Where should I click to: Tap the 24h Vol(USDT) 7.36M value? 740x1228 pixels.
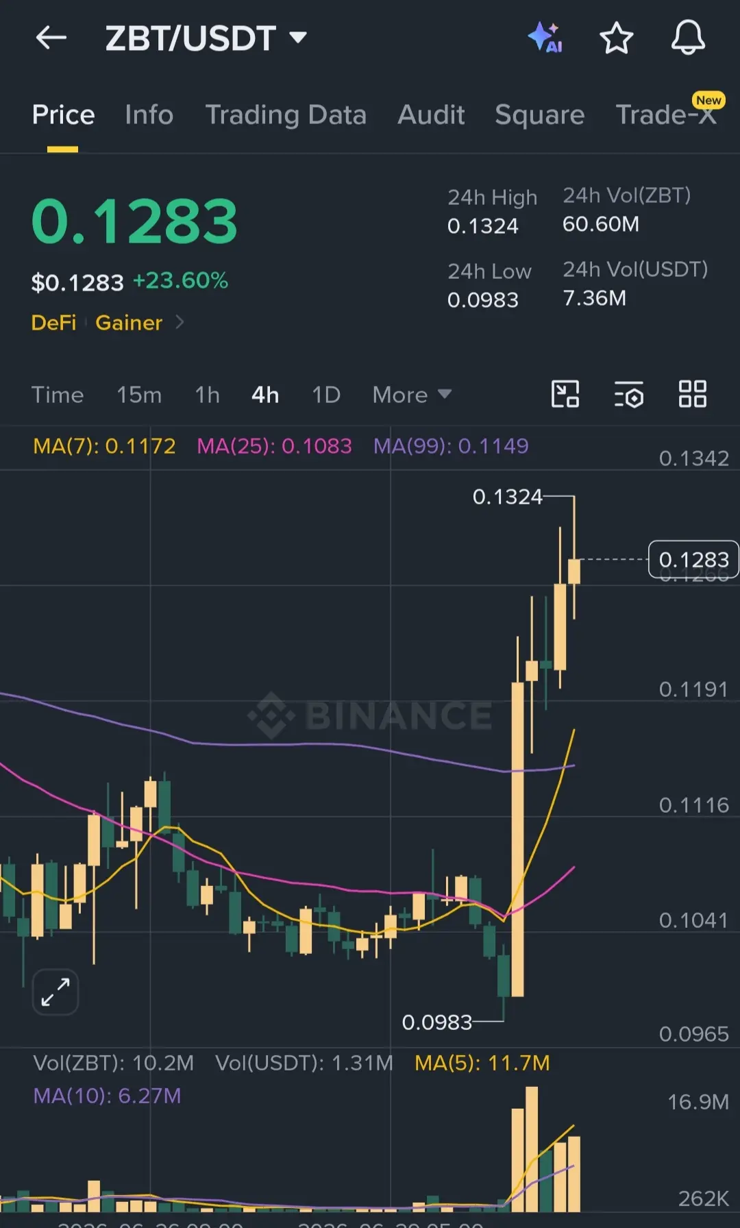594,298
